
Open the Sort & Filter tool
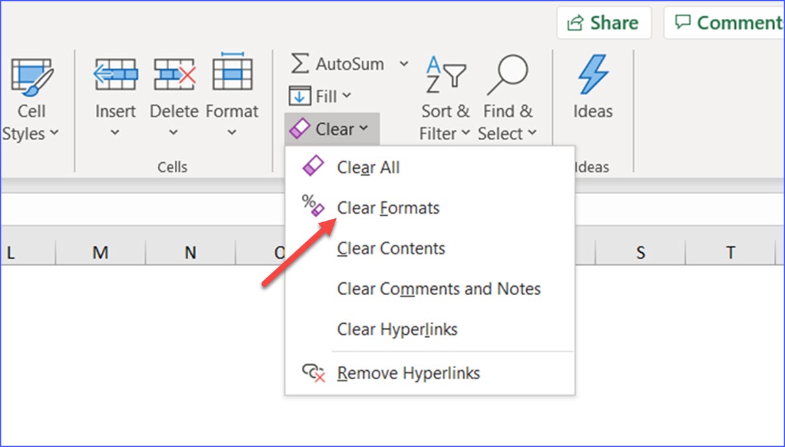pyautogui.click(x=445, y=75)
